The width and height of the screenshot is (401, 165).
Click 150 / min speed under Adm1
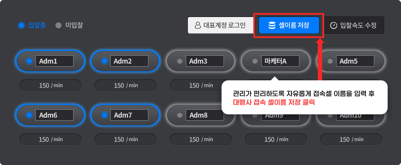pos(50,85)
